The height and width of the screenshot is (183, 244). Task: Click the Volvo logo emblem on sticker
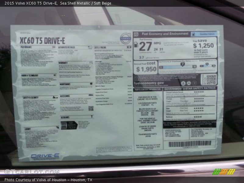(x=126, y=38)
